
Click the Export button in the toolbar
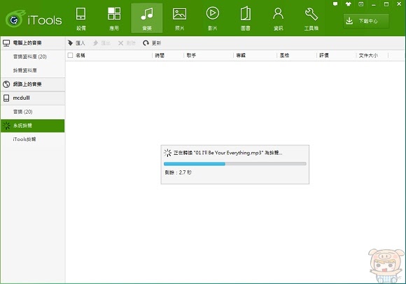[x=101, y=43]
